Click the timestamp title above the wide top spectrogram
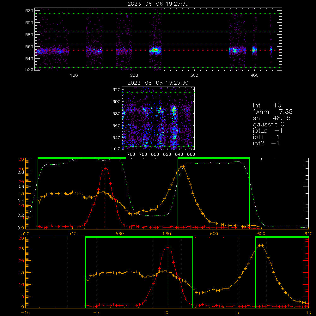This screenshot has height=316, width=316. click(158, 4)
